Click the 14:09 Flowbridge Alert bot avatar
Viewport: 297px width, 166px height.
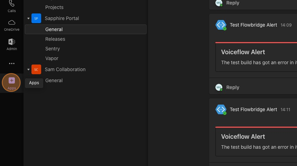click(221, 25)
